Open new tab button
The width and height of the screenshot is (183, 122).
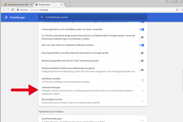(68, 4)
